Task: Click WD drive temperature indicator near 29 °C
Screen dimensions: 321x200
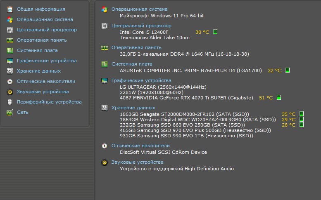Action: [x=302, y=119]
